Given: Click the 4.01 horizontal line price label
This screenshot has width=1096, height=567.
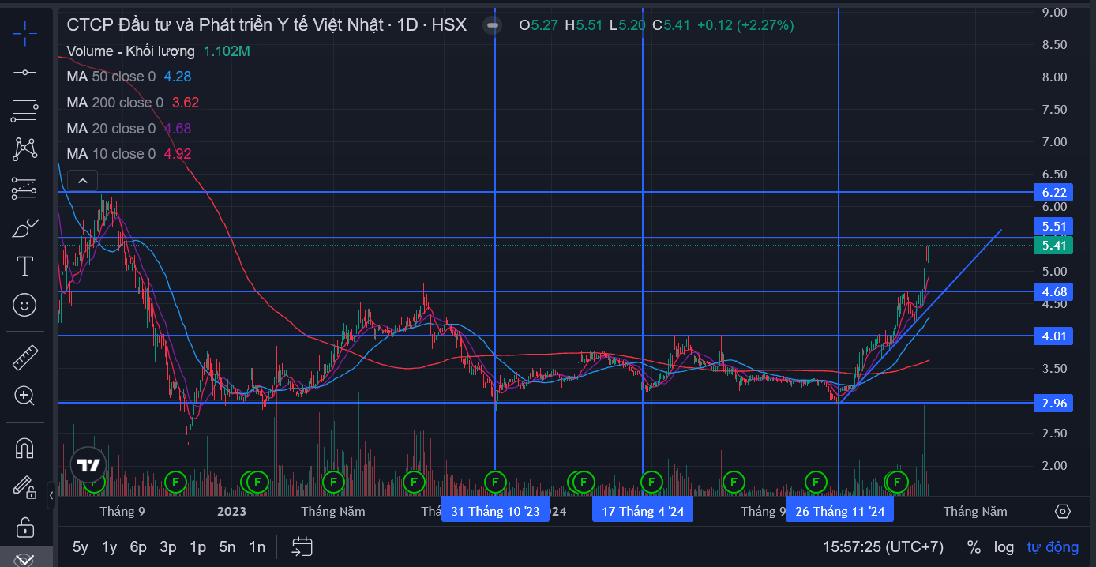Looking at the screenshot, I should click(1053, 336).
